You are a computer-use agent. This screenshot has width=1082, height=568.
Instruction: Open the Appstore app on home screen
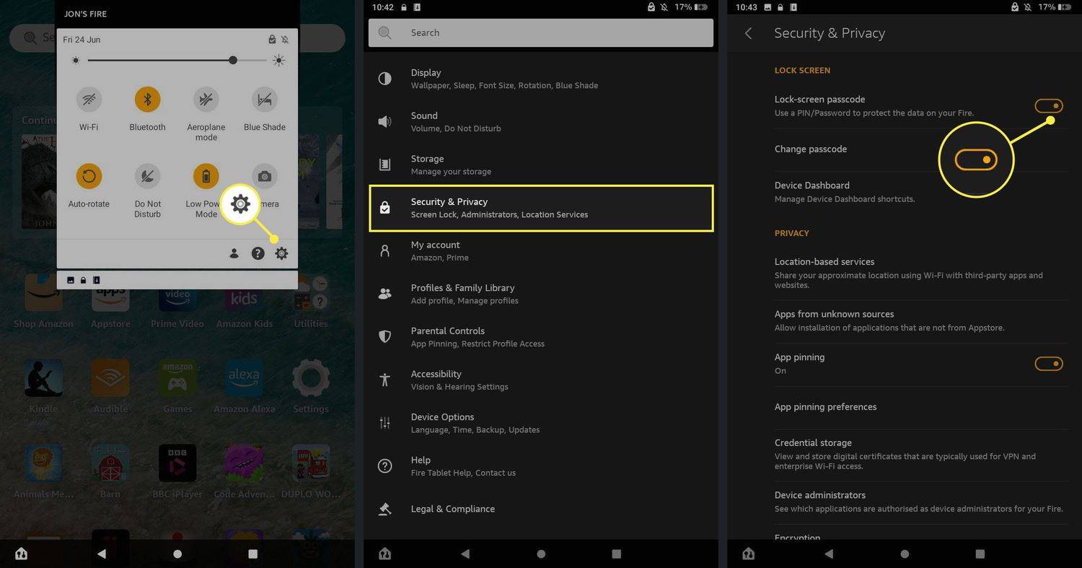coord(110,301)
